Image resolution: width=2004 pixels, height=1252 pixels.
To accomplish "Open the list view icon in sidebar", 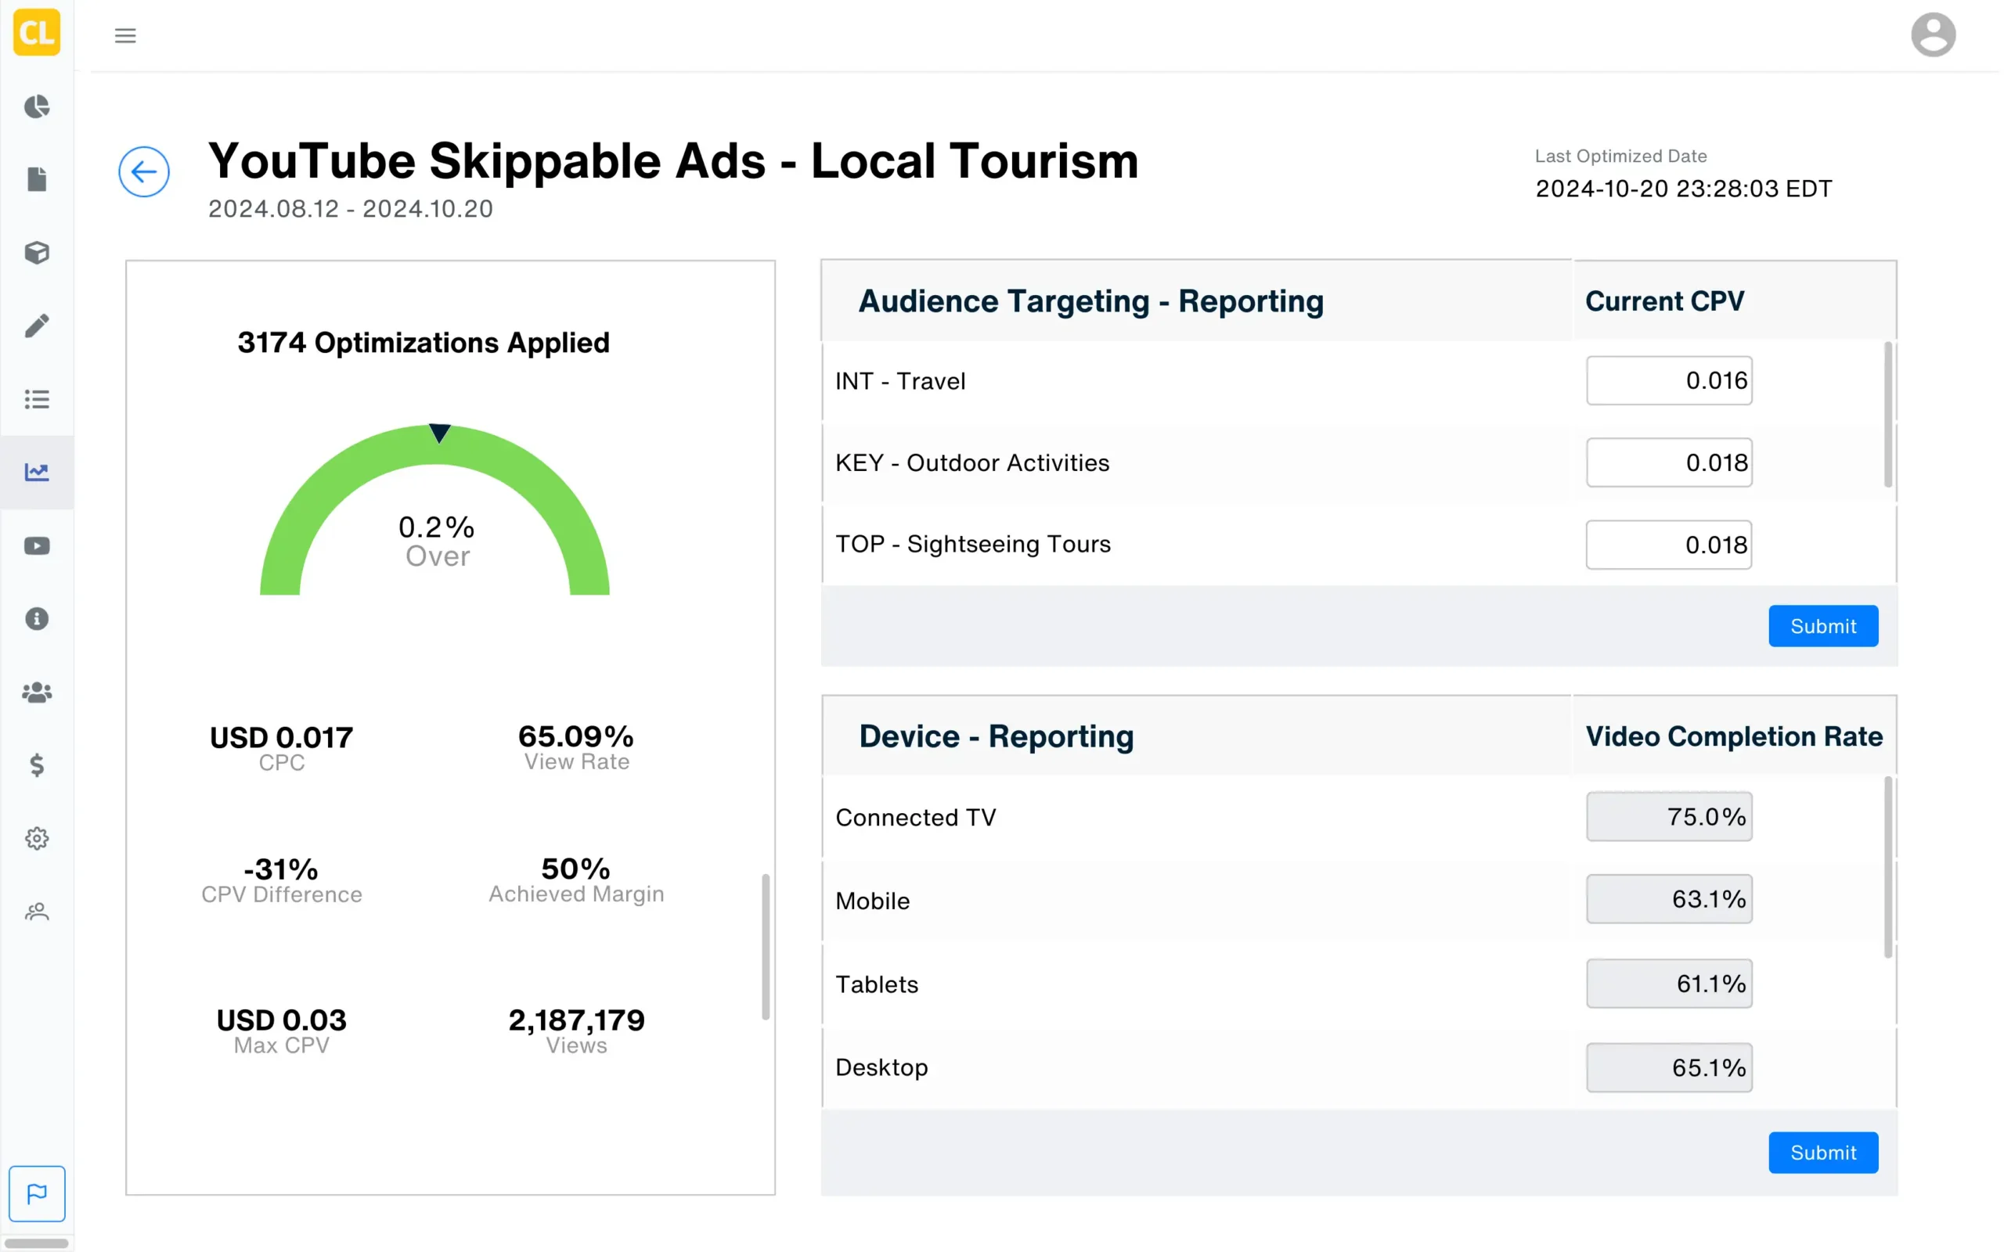I will point(37,399).
